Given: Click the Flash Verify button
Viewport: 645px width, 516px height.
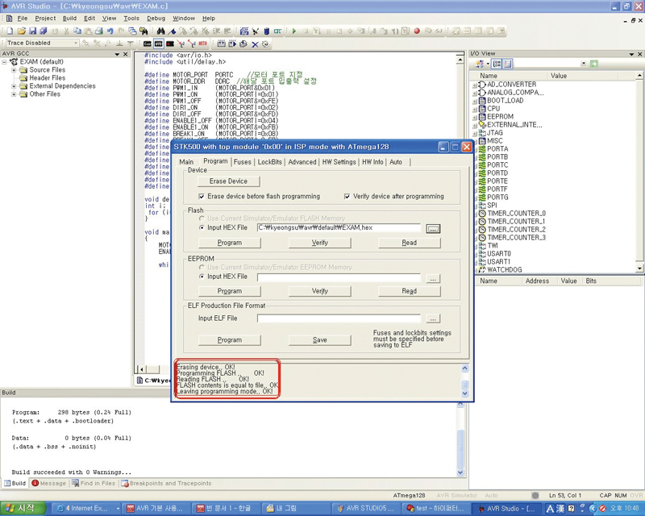Looking at the screenshot, I should coord(319,243).
